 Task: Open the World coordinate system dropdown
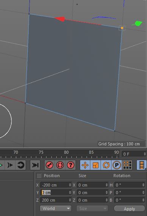56,208
